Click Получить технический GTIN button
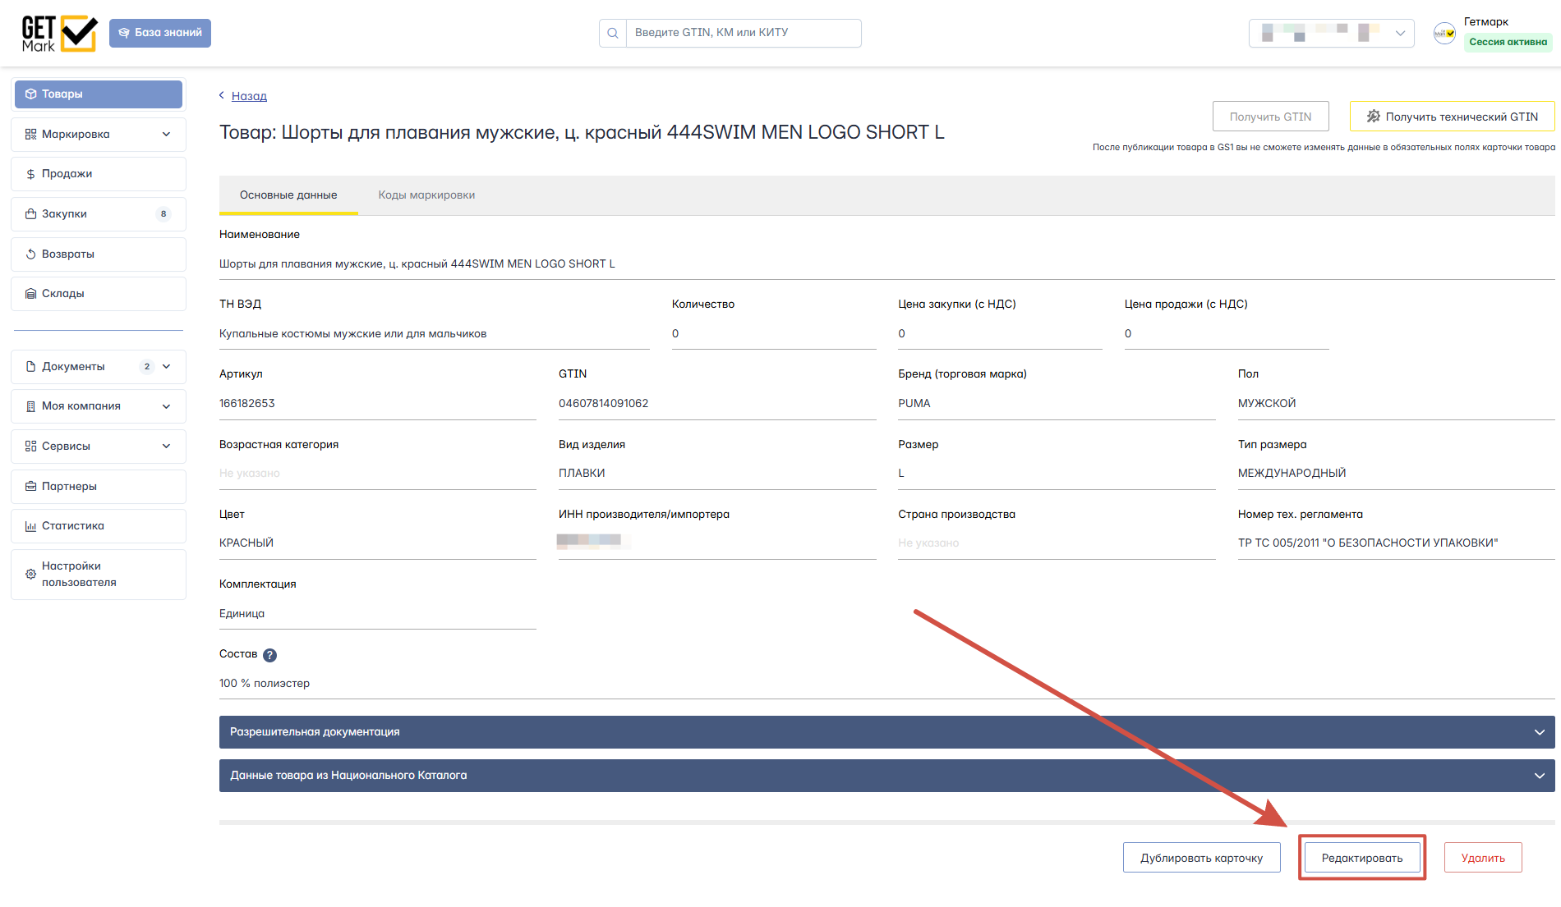The image size is (1561, 907). pos(1452,117)
